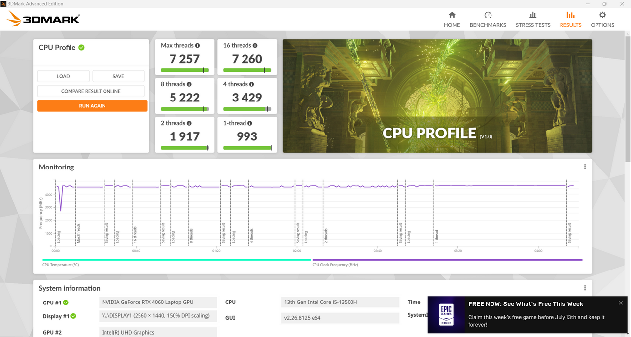Open the HOME tab
631x337 pixels.
tap(452, 19)
